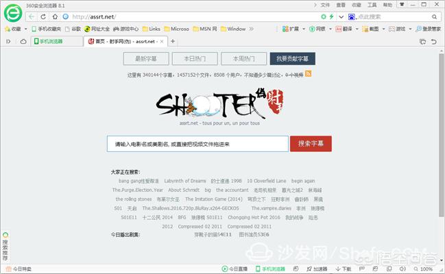Screen dimensions: 445x274
Task: Open a new tab with plus button
Action: pos(173,41)
